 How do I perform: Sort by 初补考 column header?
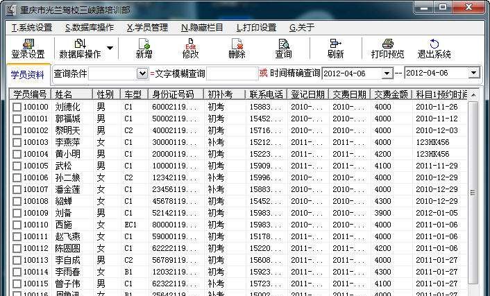pyautogui.click(x=224, y=94)
